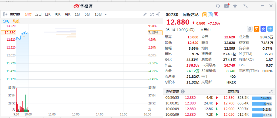Toggle the 均线 average line legend
Viewport: 277px width, 118px height.
[16, 21]
